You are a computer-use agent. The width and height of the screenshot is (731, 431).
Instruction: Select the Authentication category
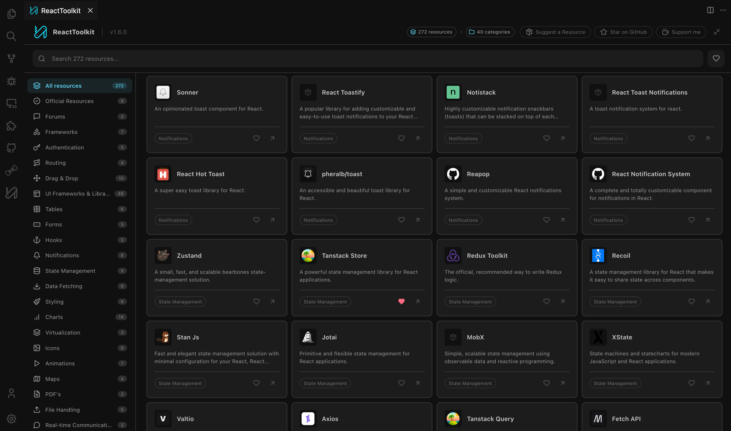tap(80, 148)
